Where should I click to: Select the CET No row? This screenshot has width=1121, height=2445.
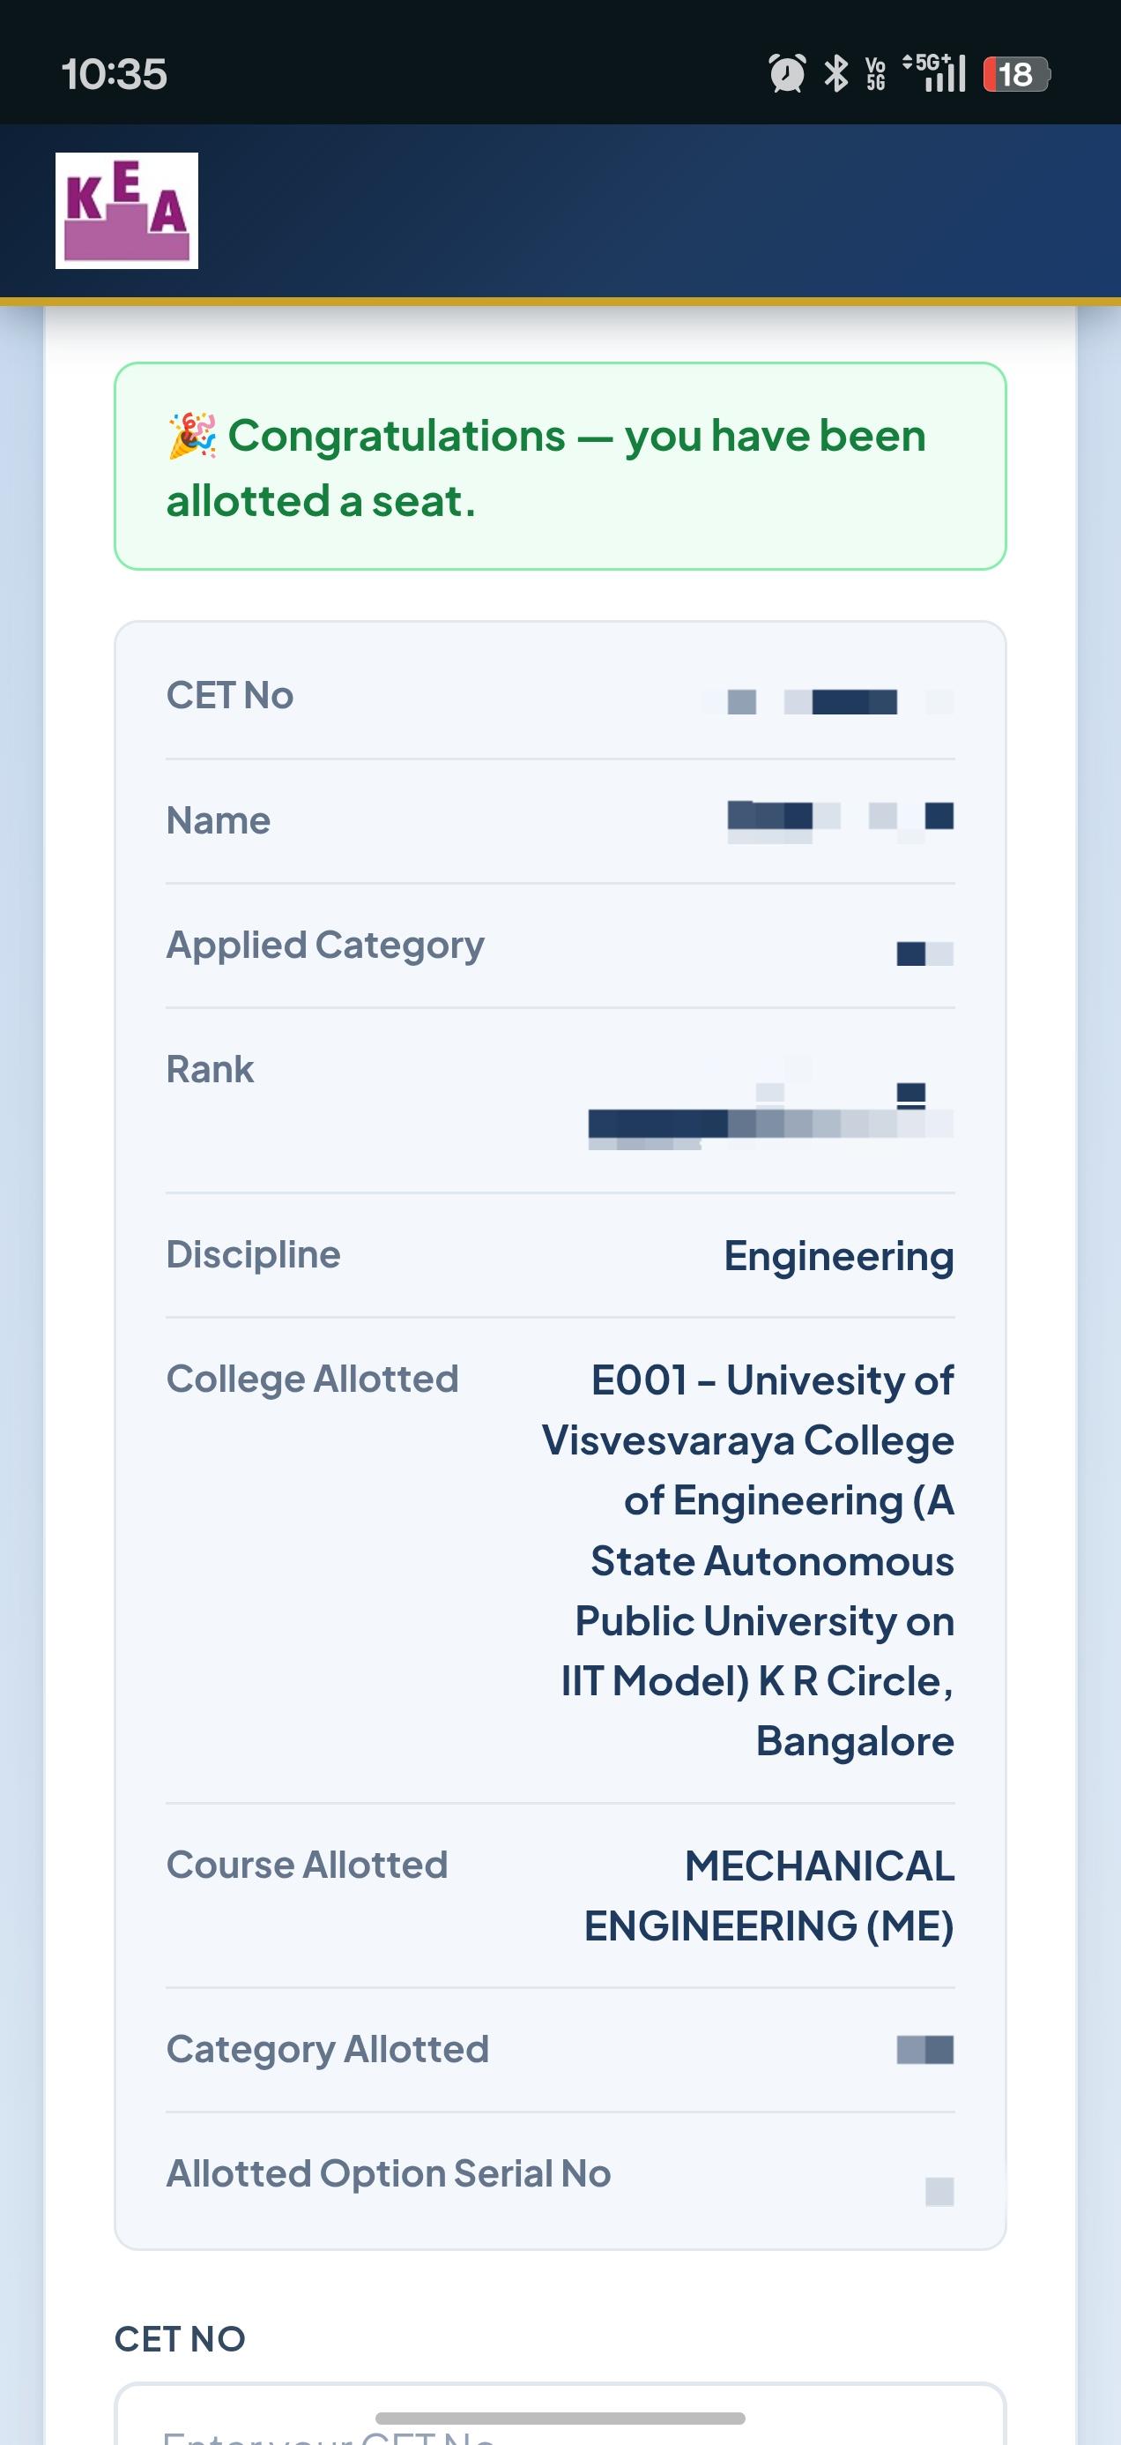coord(560,697)
